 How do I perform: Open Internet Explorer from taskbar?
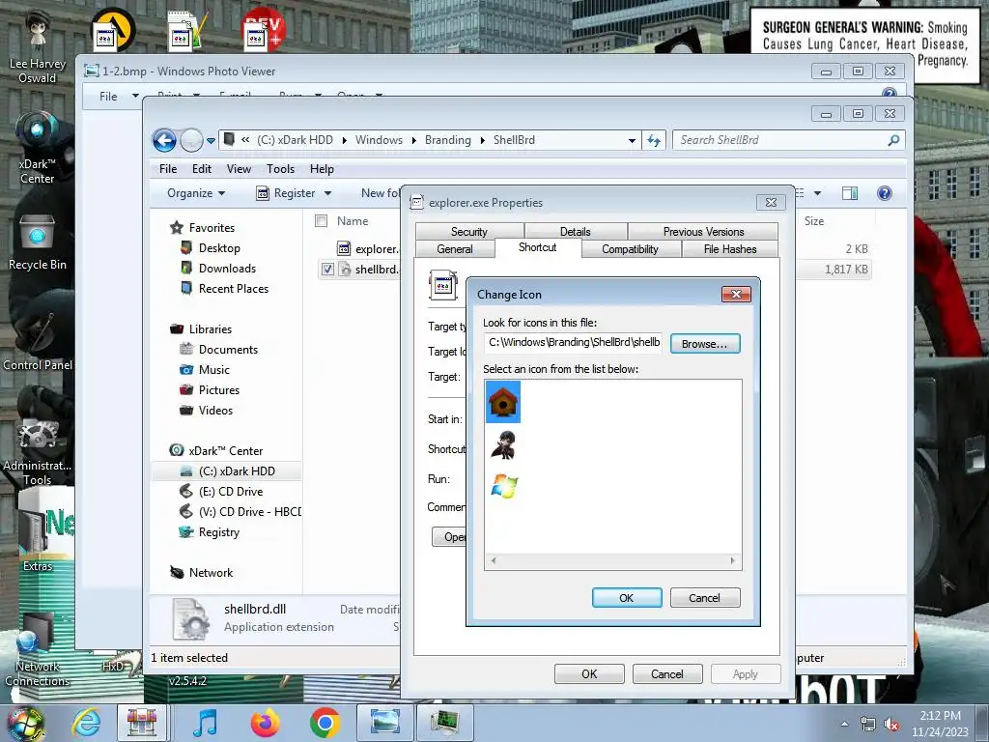tap(86, 723)
